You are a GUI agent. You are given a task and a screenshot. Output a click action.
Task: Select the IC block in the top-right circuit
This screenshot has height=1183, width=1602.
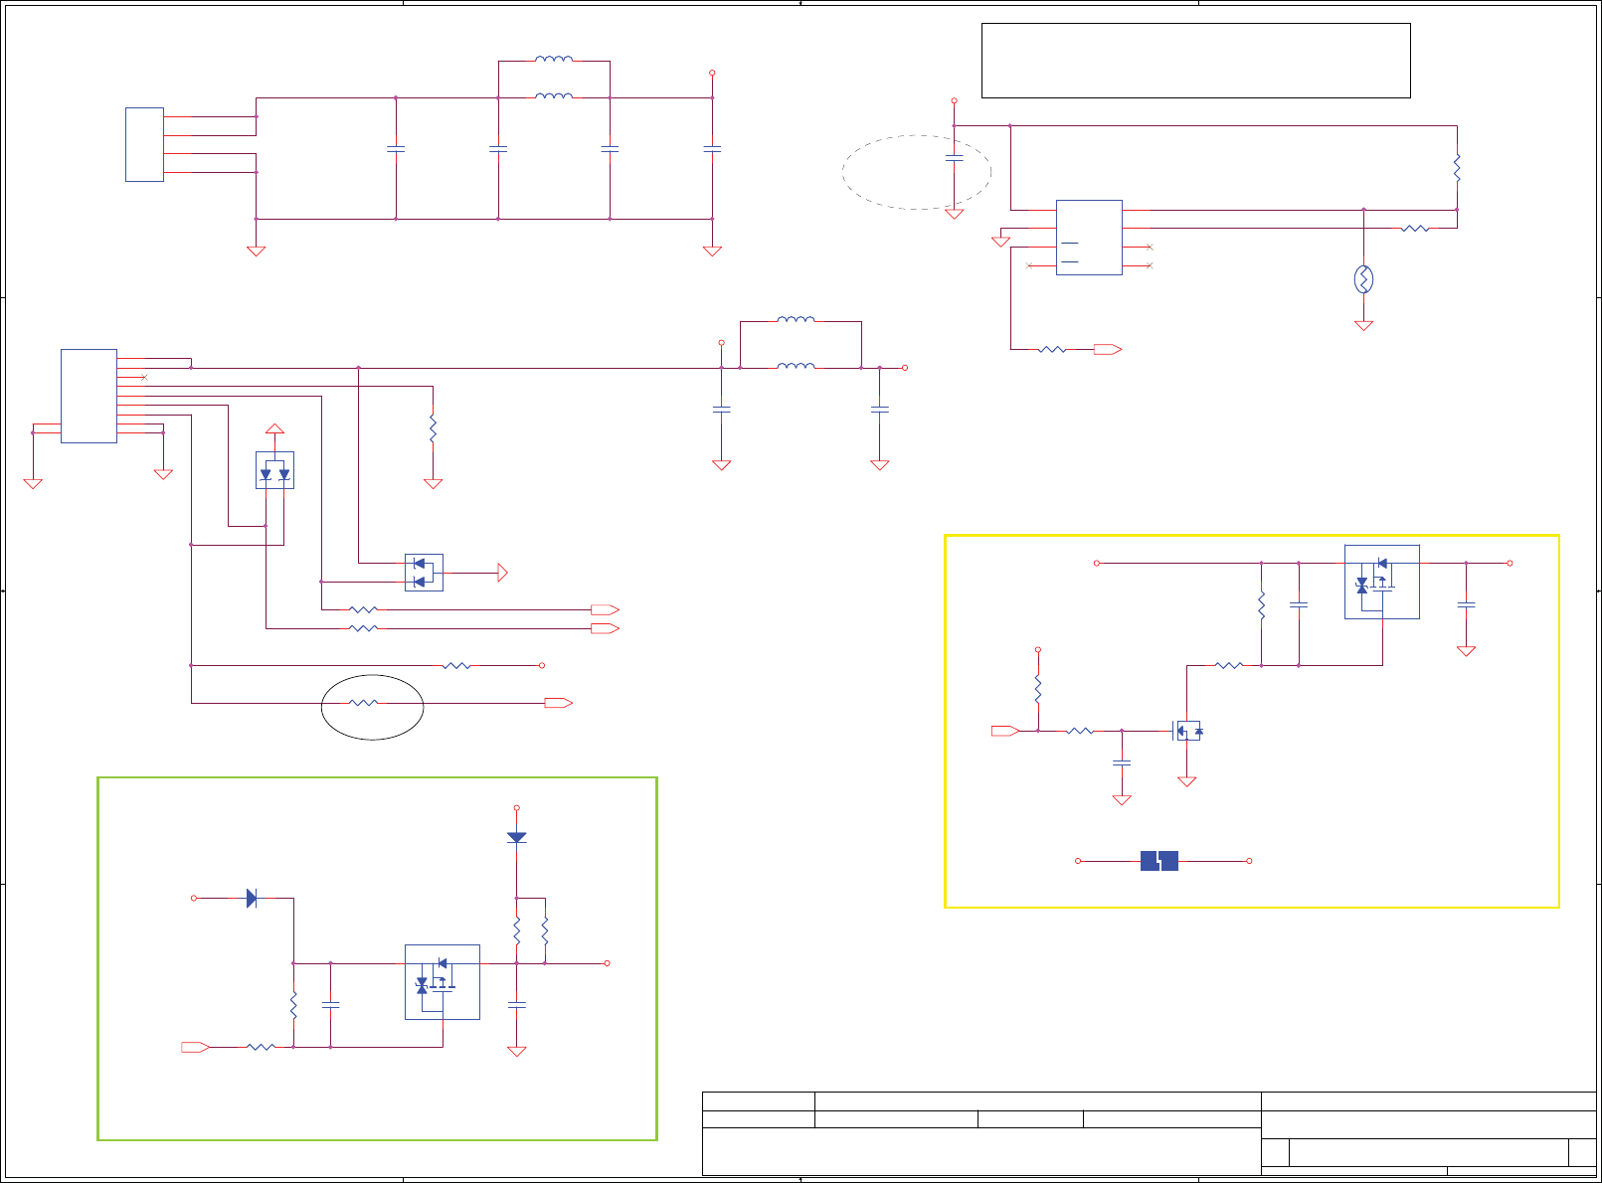point(1089,238)
